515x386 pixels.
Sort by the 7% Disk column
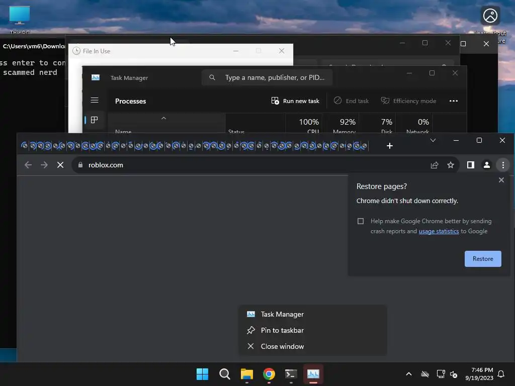pyautogui.click(x=378, y=124)
